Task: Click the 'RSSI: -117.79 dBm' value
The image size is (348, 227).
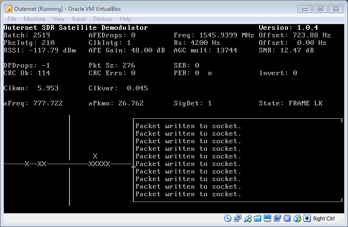Action: (40, 50)
